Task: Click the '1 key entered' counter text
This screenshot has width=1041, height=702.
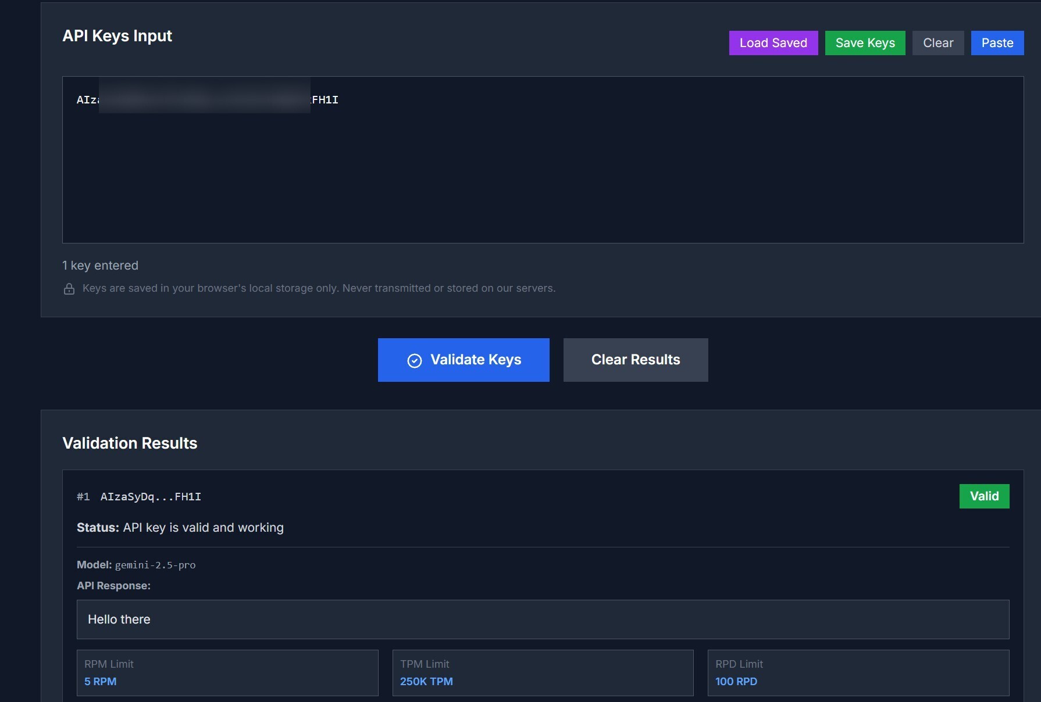Action: pos(100,266)
